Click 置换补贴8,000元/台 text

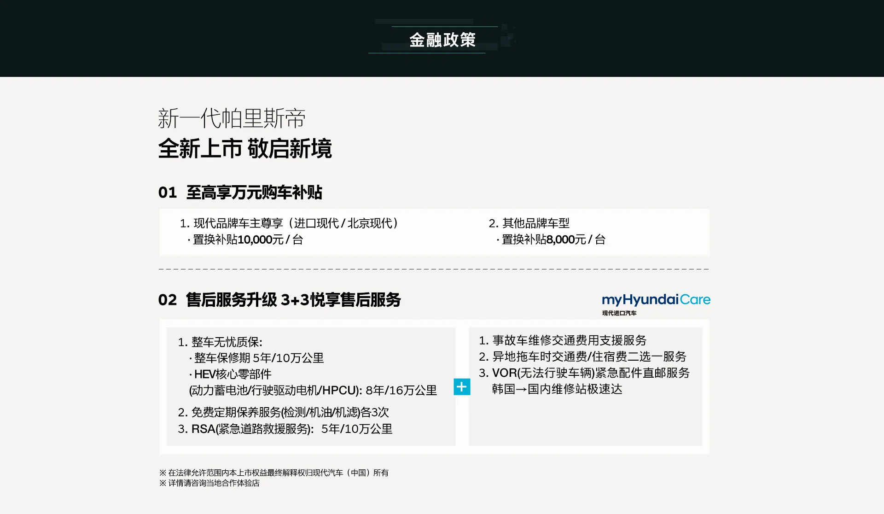click(x=551, y=239)
